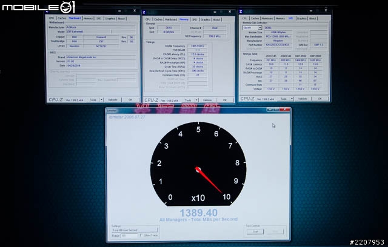Image resolution: width=388 pixels, height=247 pixels.
Task: Open the Memory tab in the Mainboard CPU-Z window
Action: click(x=88, y=19)
